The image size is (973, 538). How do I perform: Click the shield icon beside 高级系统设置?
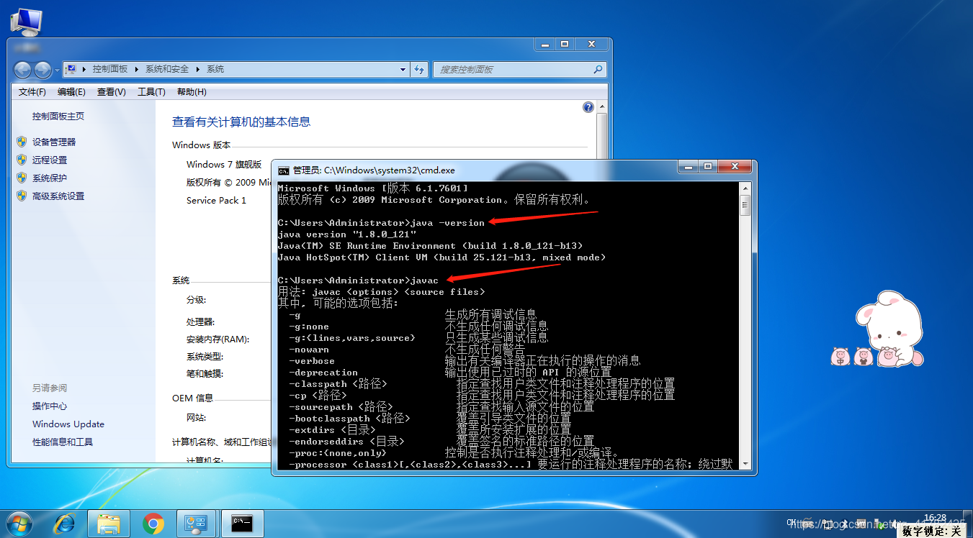click(22, 196)
